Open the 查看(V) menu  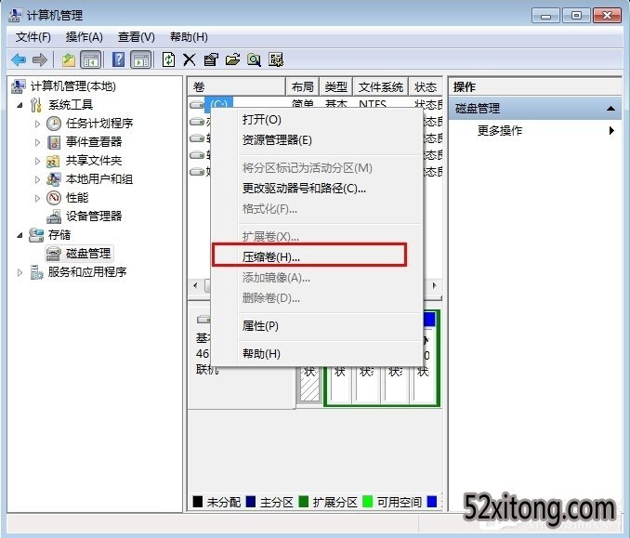pos(137,37)
